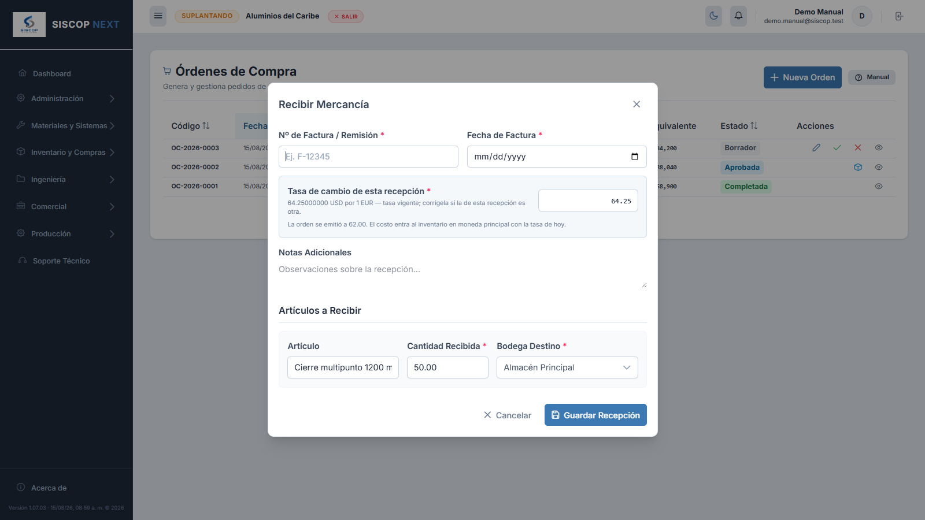Expand Administración menu

(x=66, y=98)
